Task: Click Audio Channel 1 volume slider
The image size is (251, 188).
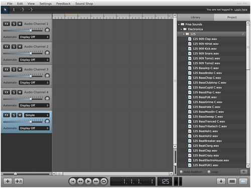Action: tap(23, 30)
